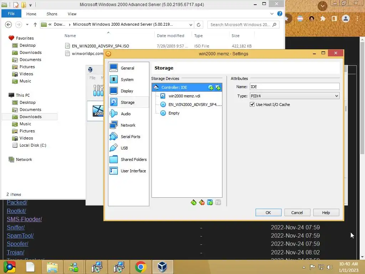The height and width of the screenshot is (274, 365).
Task: Show hidden tray icons arrow
Action: (x=304, y=267)
